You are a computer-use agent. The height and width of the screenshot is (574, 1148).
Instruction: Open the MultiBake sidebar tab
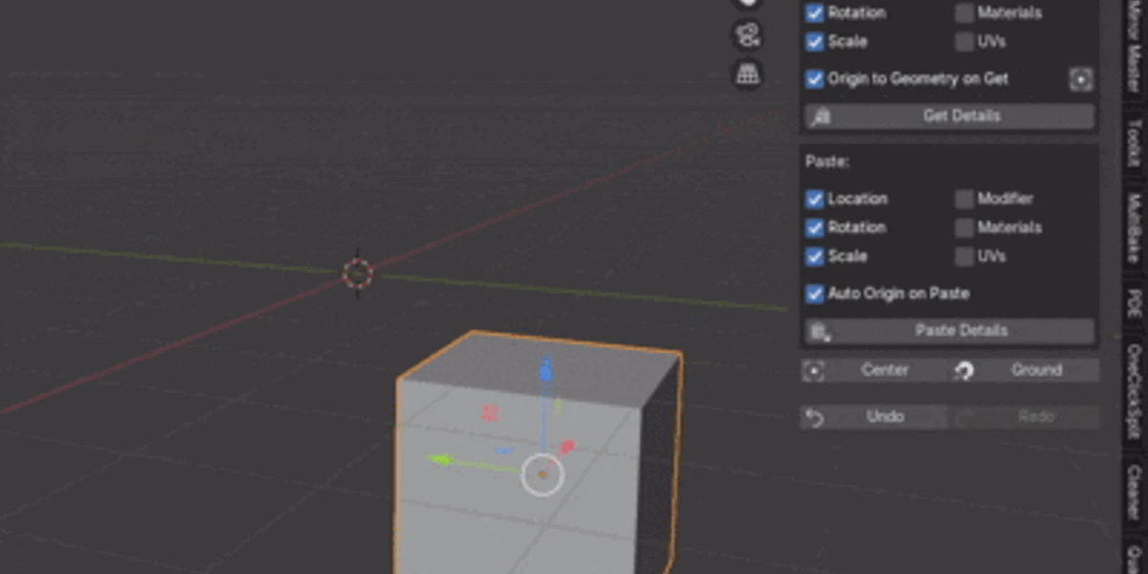click(1135, 230)
